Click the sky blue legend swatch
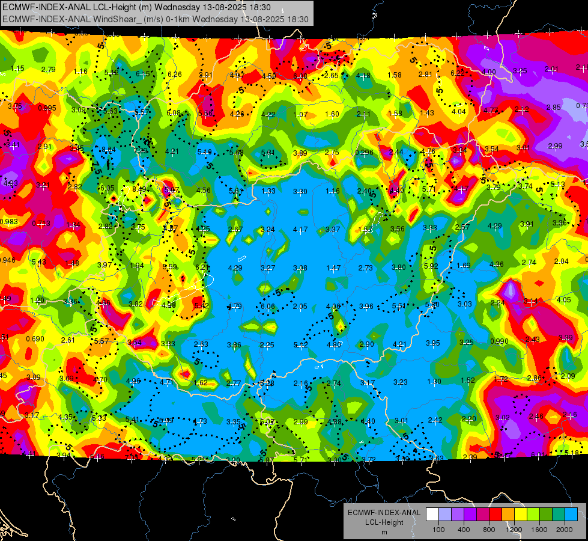Image resolution: width=588 pixels, height=541 pixels. click(571, 515)
